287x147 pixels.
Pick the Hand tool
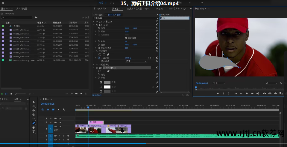(34, 127)
